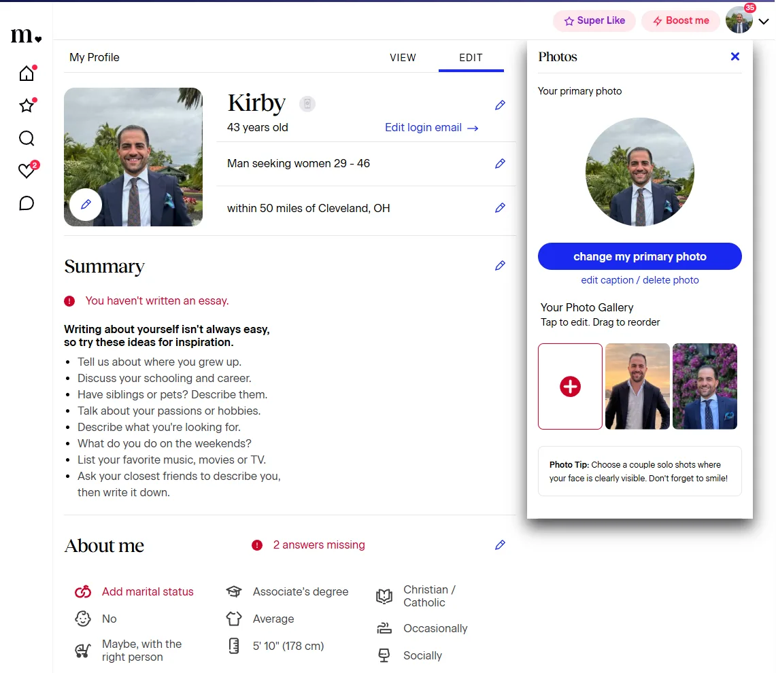The height and width of the screenshot is (673, 776).
Task: Click 'My Profile' heading
Action: click(94, 57)
